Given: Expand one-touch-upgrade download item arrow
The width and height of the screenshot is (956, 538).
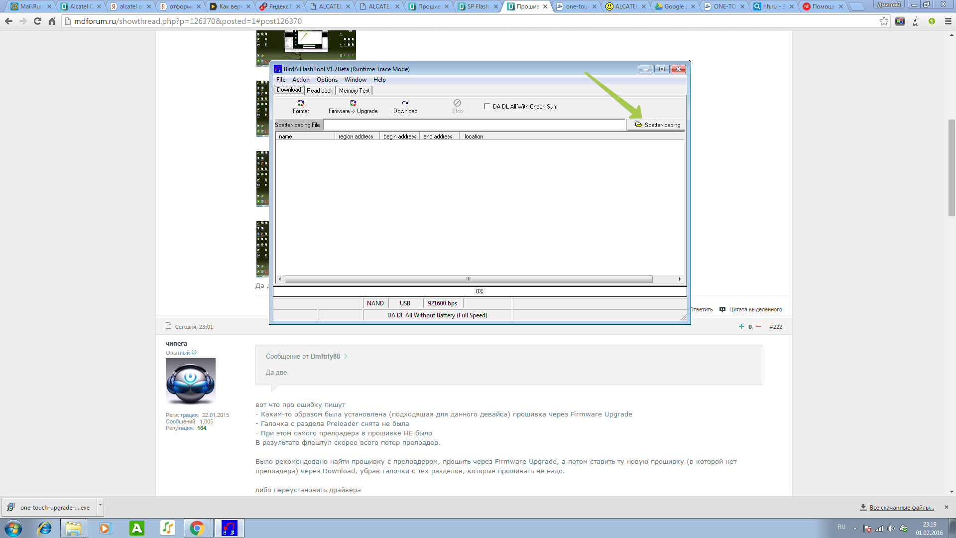Looking at the screenshot, I should click(100, 505).
